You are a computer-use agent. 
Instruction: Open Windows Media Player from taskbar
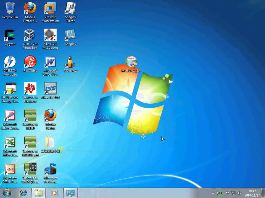54,193
